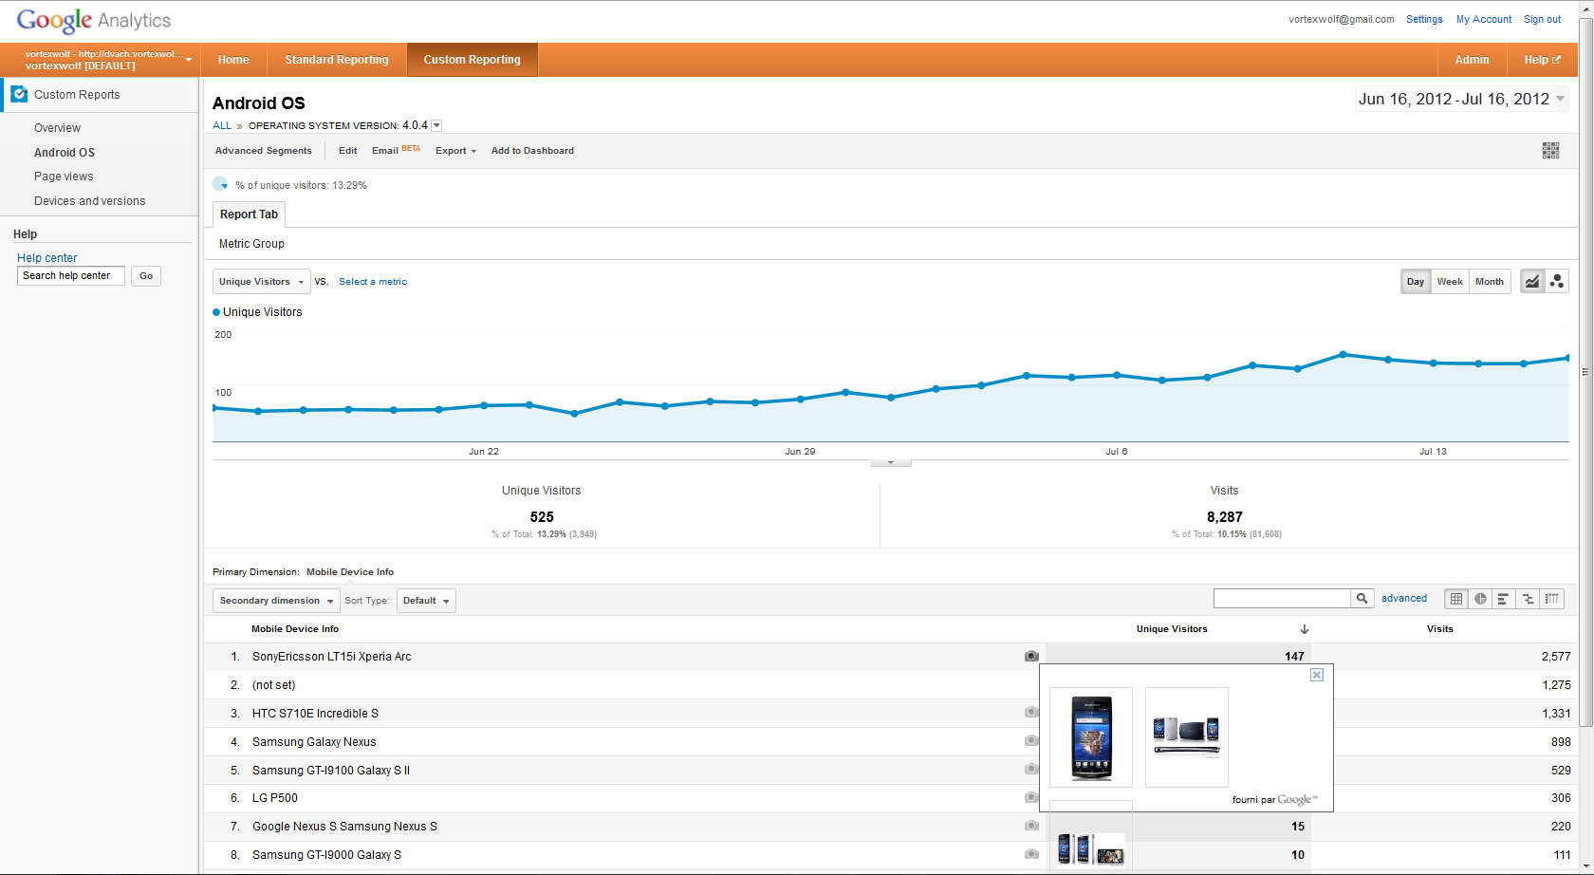Viewport: 1594px width, 875px height.
Task: Click camera icon for Samsung GT-I9000 Galaxy S
Action: click(1031, 854)
